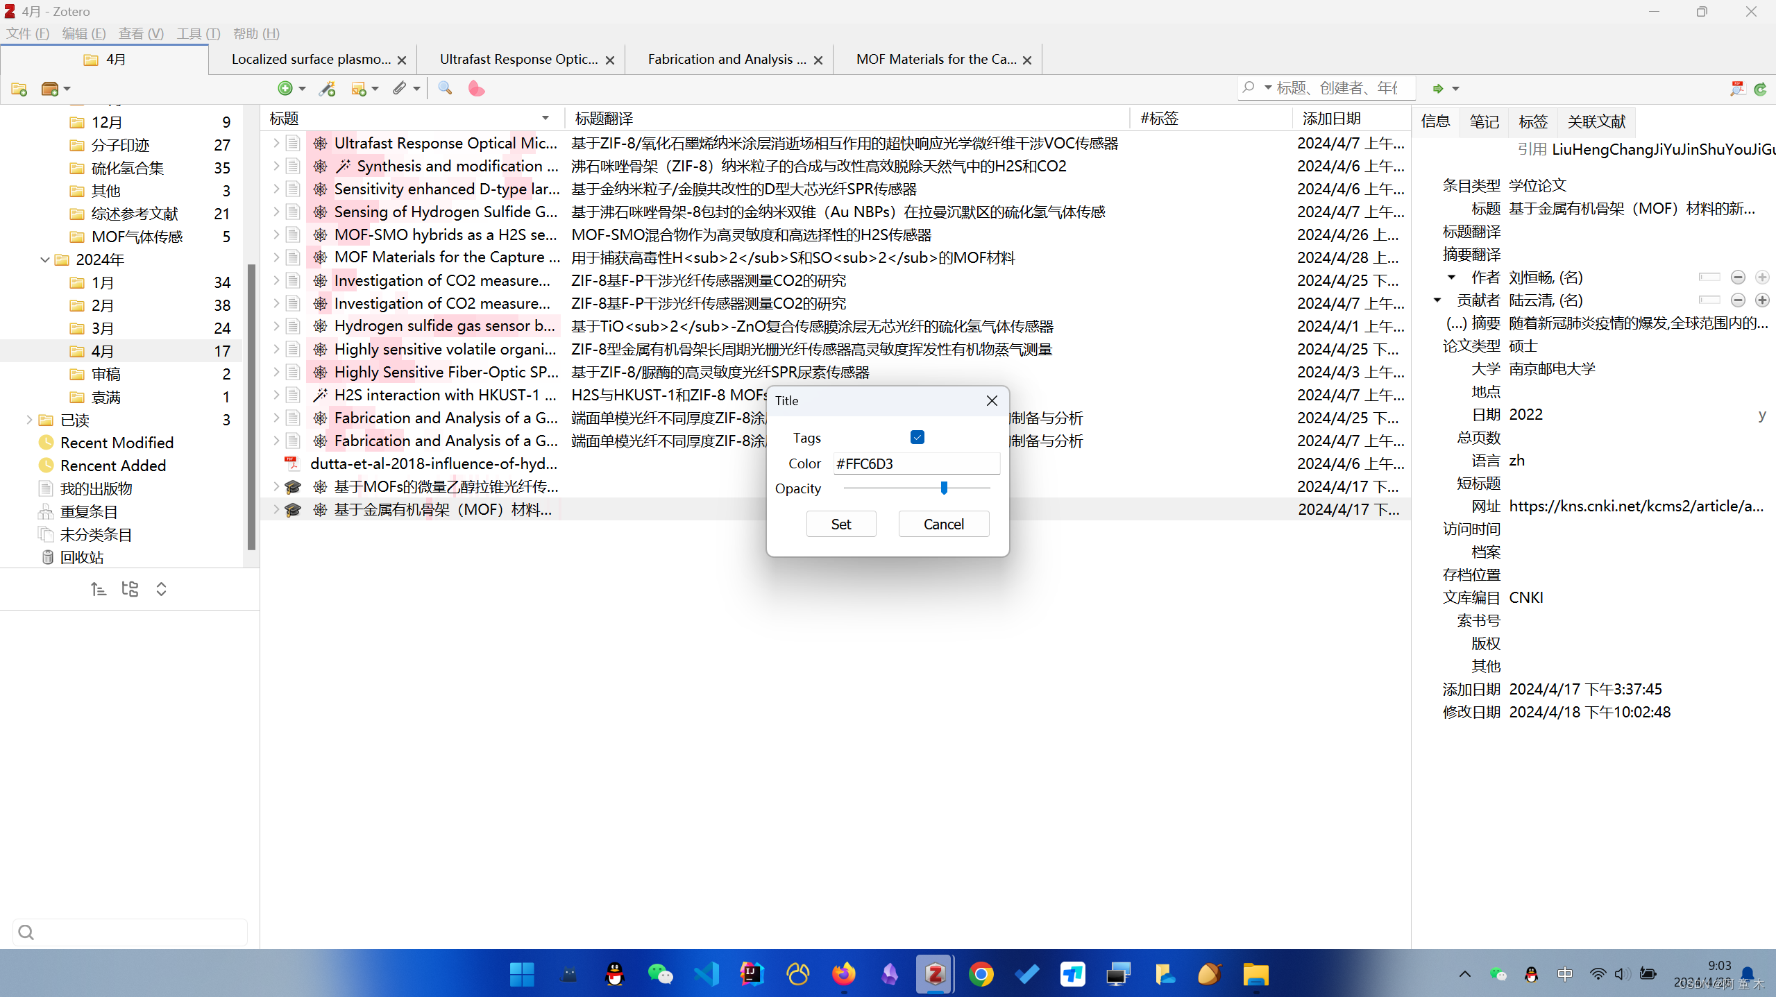Click plus button next to contributor 陆云清
The height and width of the screenshot is (997, 1776).
[1761, 300]
